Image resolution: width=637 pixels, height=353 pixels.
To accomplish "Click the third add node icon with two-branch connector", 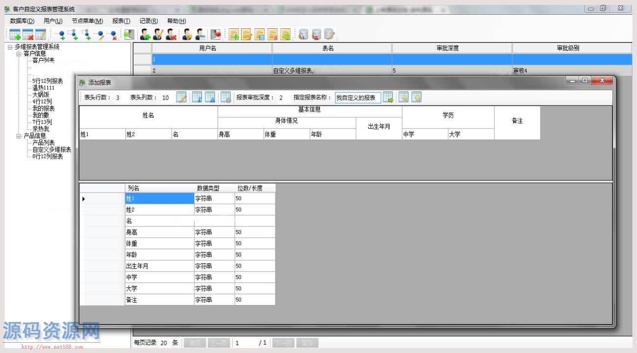I will click(86, 34).
